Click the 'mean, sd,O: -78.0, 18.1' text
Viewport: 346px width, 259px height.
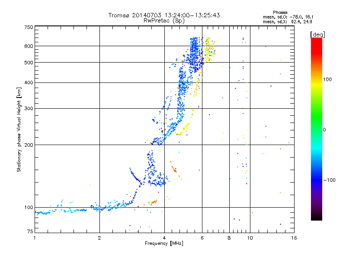pyautogui.click(x=288, y=17)
